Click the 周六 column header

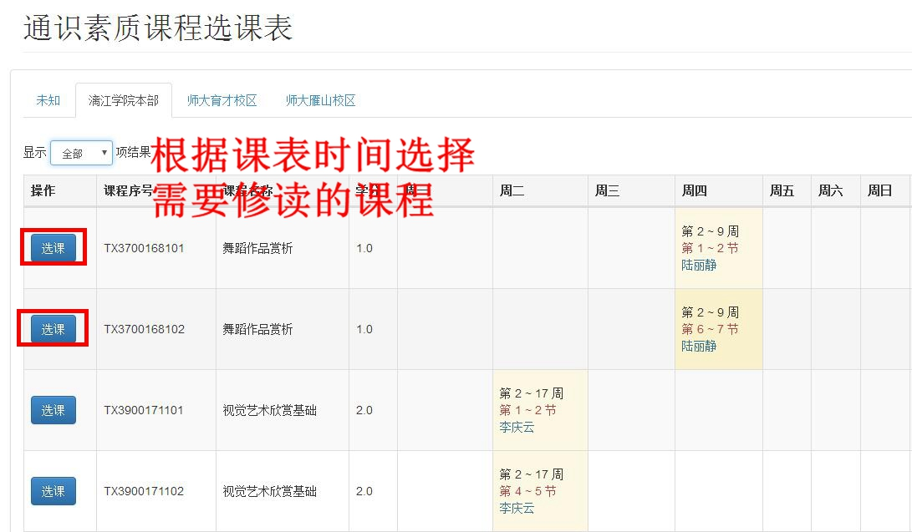[830, 190]
